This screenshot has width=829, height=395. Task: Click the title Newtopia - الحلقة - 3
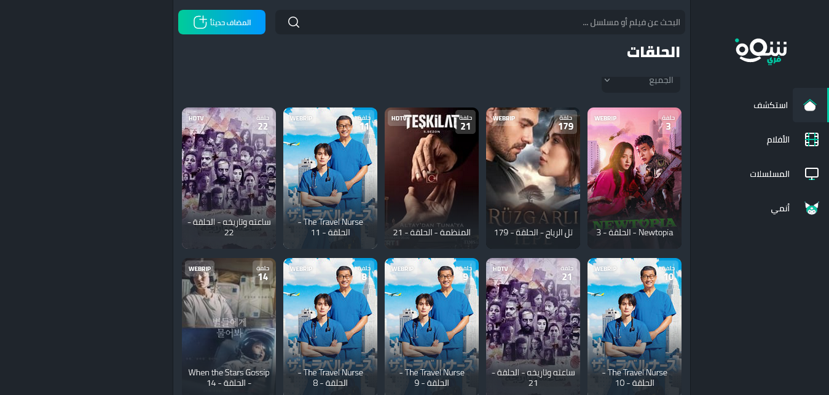[x=635, y=233]
